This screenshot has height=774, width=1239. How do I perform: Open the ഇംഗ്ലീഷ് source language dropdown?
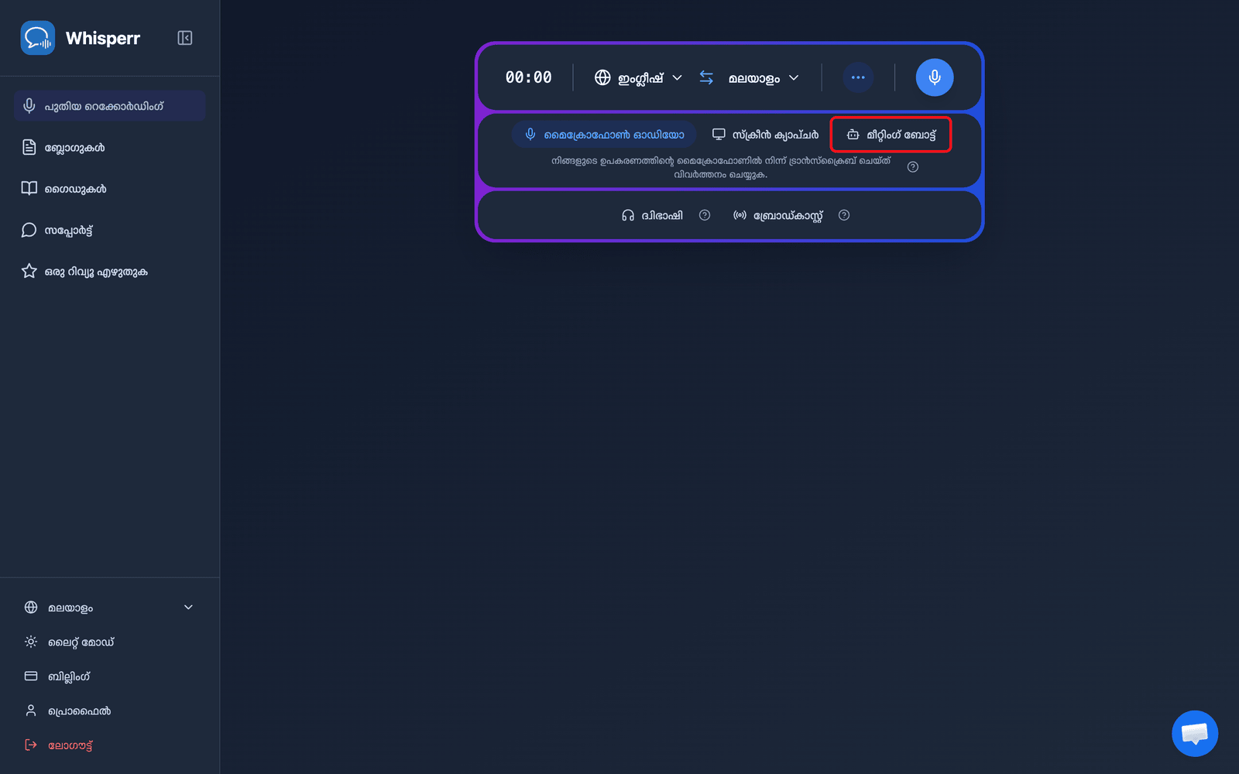point(639,77)
